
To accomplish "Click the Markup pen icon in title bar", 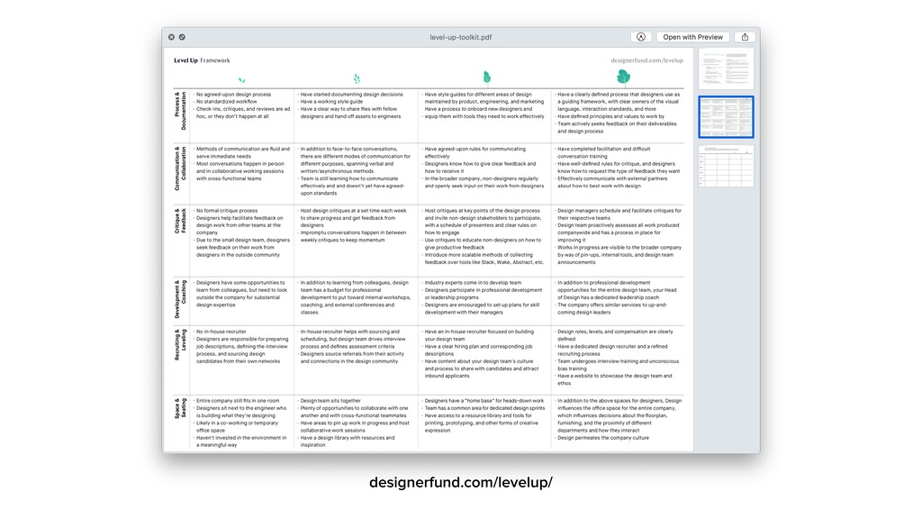I will point(641,37).
